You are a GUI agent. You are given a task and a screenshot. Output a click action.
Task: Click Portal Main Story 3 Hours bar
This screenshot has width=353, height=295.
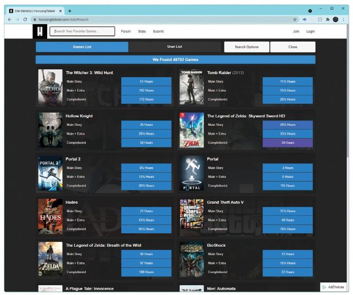pos(288,168)
